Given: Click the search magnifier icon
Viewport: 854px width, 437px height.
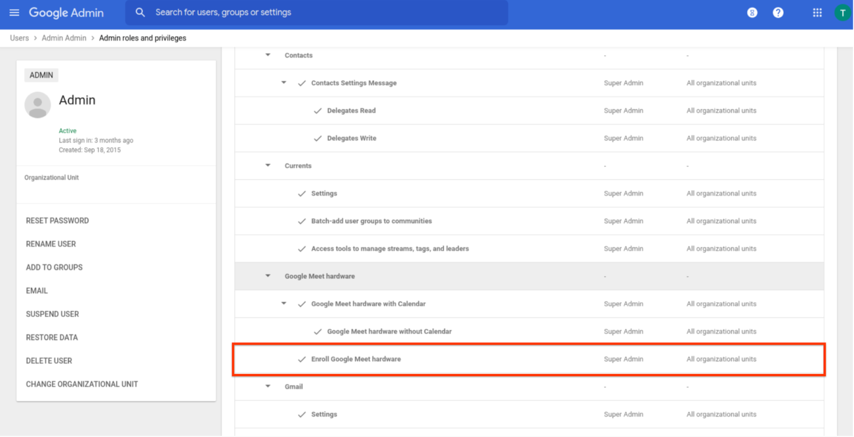Looking at the screenshot, I should click(x=140, y=12).
